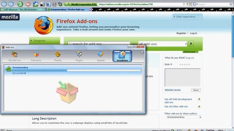
Task: Click the review text area
Action: pos(182,78)
